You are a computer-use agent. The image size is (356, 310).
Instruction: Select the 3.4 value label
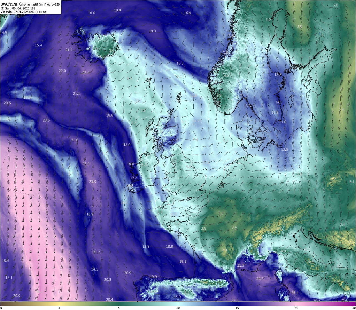(x=234, y=227)
